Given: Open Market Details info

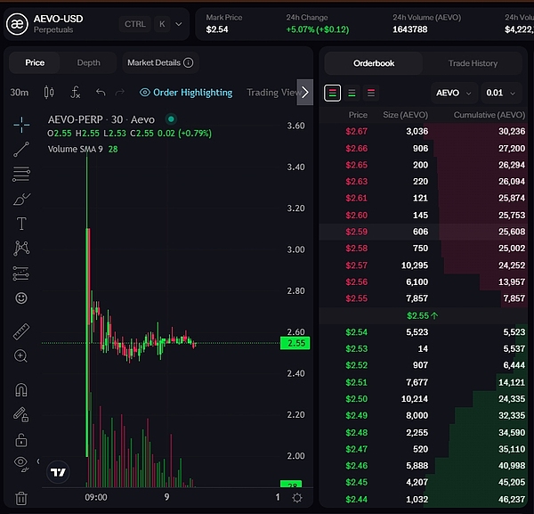Looking at the screenshot, I should point(160,62).
